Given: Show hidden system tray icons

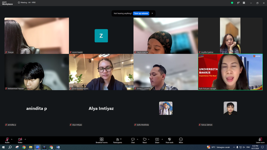Looking at the screenshot, I should [234, 147].
